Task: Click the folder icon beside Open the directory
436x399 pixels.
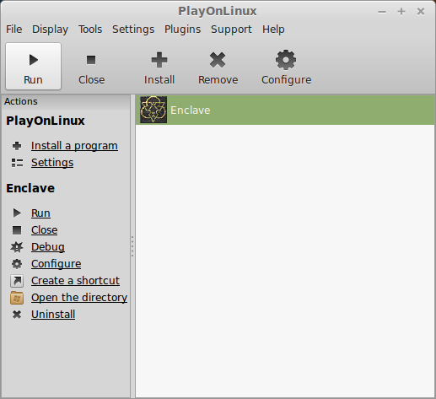Action: click(x=17, y=298)
